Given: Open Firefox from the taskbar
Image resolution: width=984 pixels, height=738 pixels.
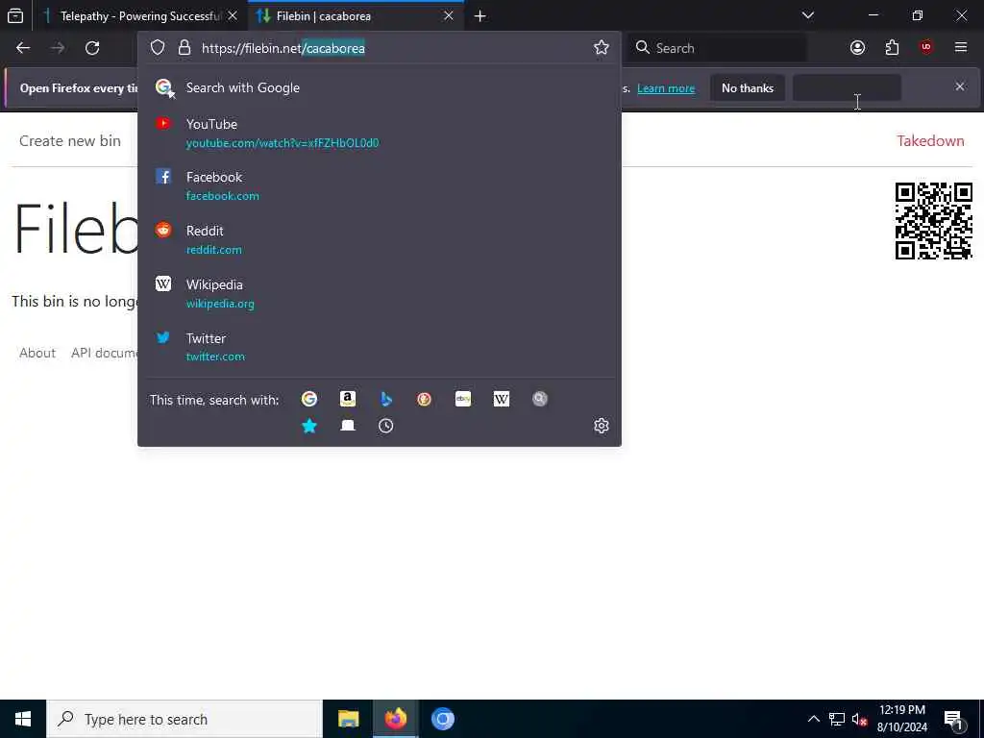Looking at the screenshot, I should (x=395, y=719).
